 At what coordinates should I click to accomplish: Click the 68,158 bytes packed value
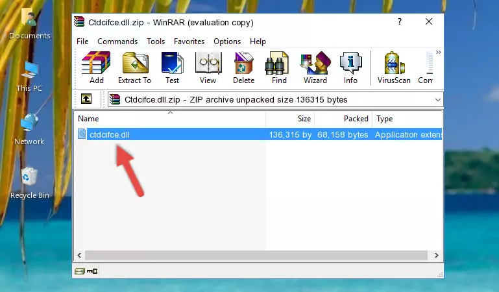(343, 135)
